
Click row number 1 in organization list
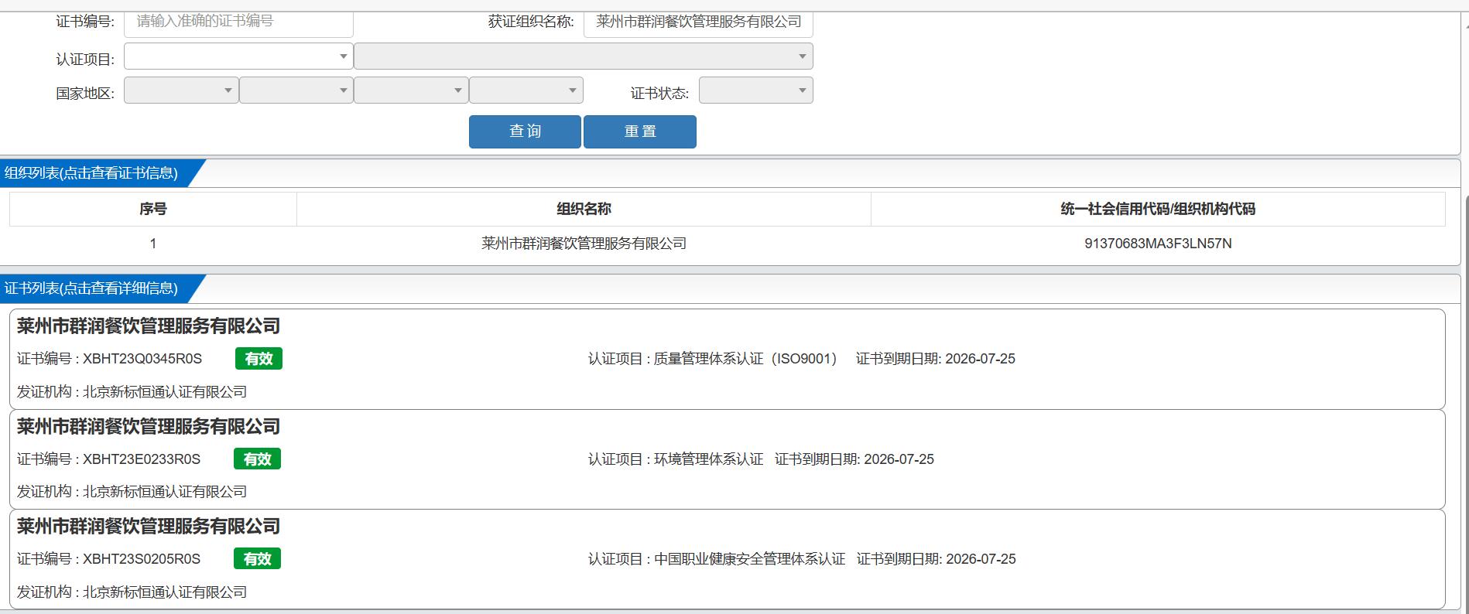153,244
